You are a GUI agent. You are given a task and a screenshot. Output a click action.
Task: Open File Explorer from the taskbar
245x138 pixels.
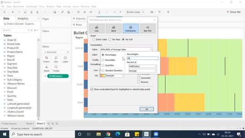(99, 134)
